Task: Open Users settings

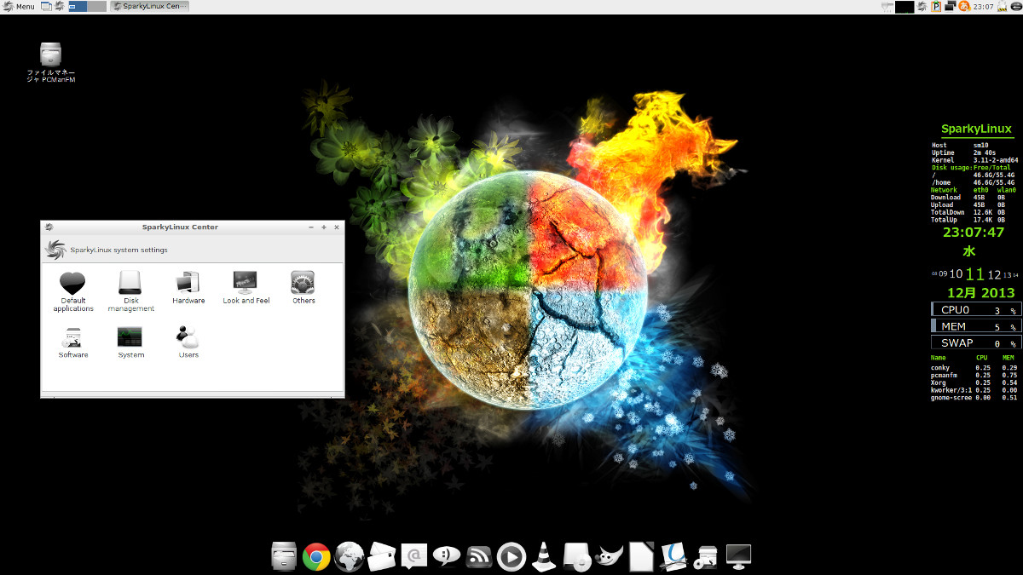Action: [188, 342]
